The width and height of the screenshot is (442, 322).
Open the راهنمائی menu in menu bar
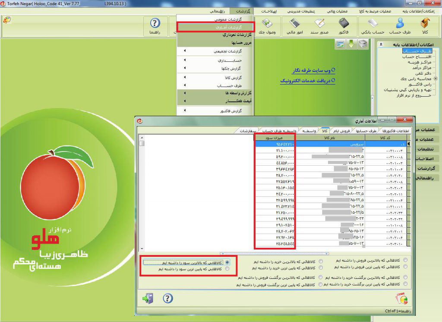[217, 11]
